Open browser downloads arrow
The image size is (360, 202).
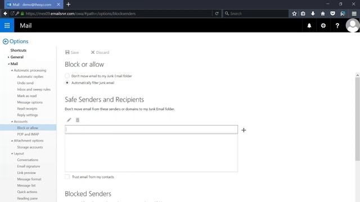pyautogui.click(x=313, y=13)
